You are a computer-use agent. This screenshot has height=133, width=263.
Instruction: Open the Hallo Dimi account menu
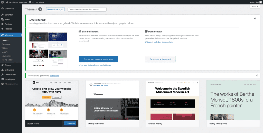(x=256, y=2)
